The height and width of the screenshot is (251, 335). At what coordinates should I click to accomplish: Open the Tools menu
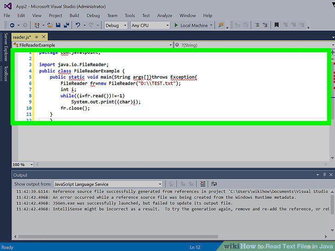tap(130, 16)
